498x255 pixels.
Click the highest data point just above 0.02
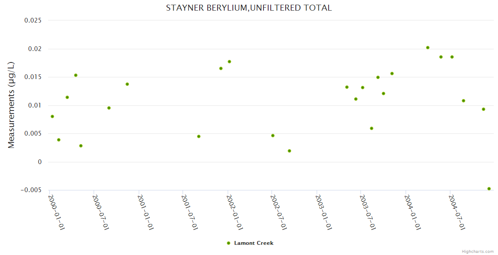coord(428,48)
